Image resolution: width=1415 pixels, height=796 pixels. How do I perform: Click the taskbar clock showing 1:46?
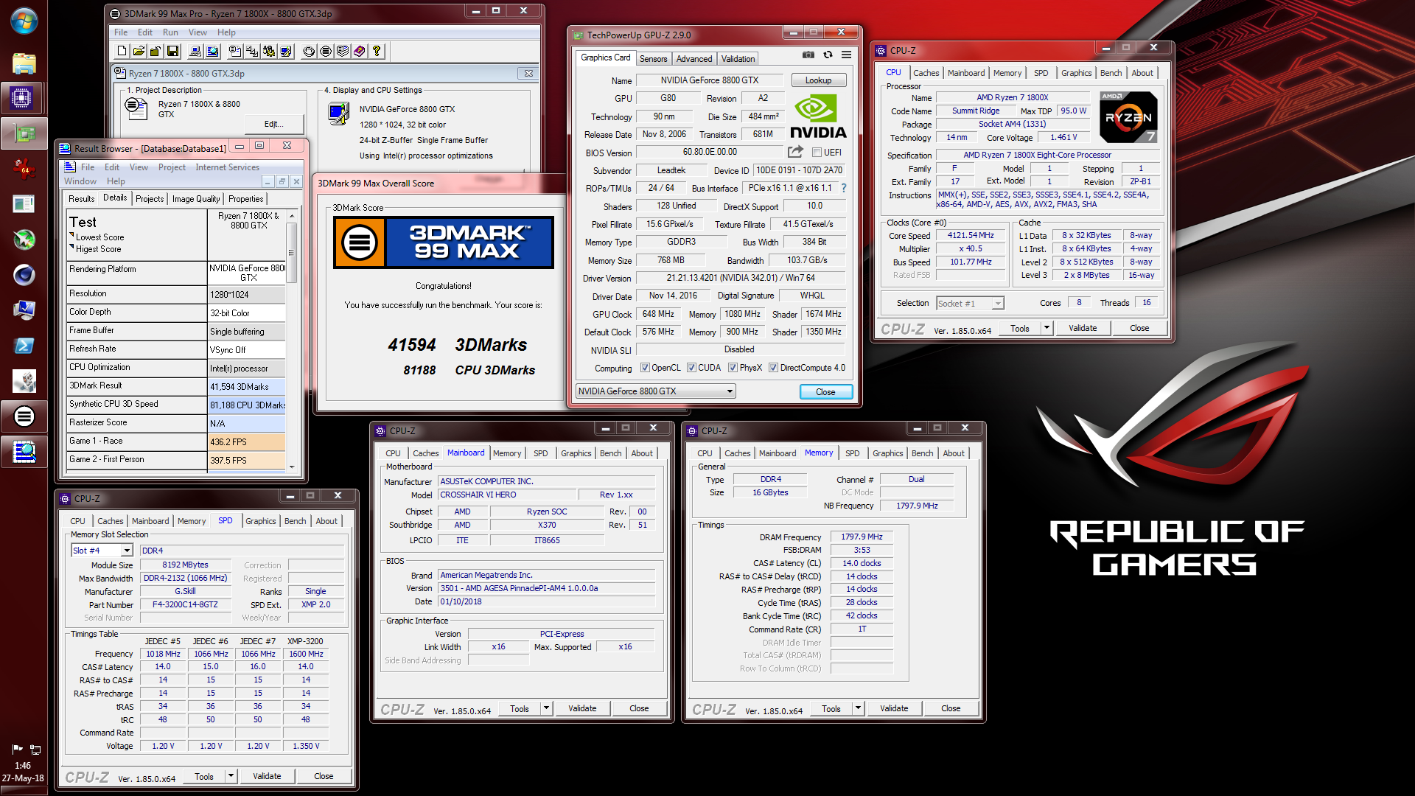tap(23, 765)
